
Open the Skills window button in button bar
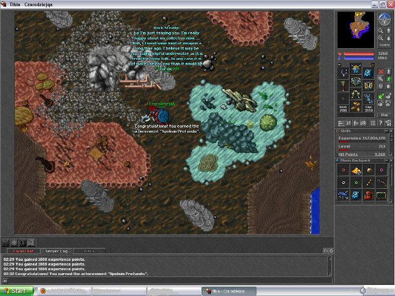[341, 123]
